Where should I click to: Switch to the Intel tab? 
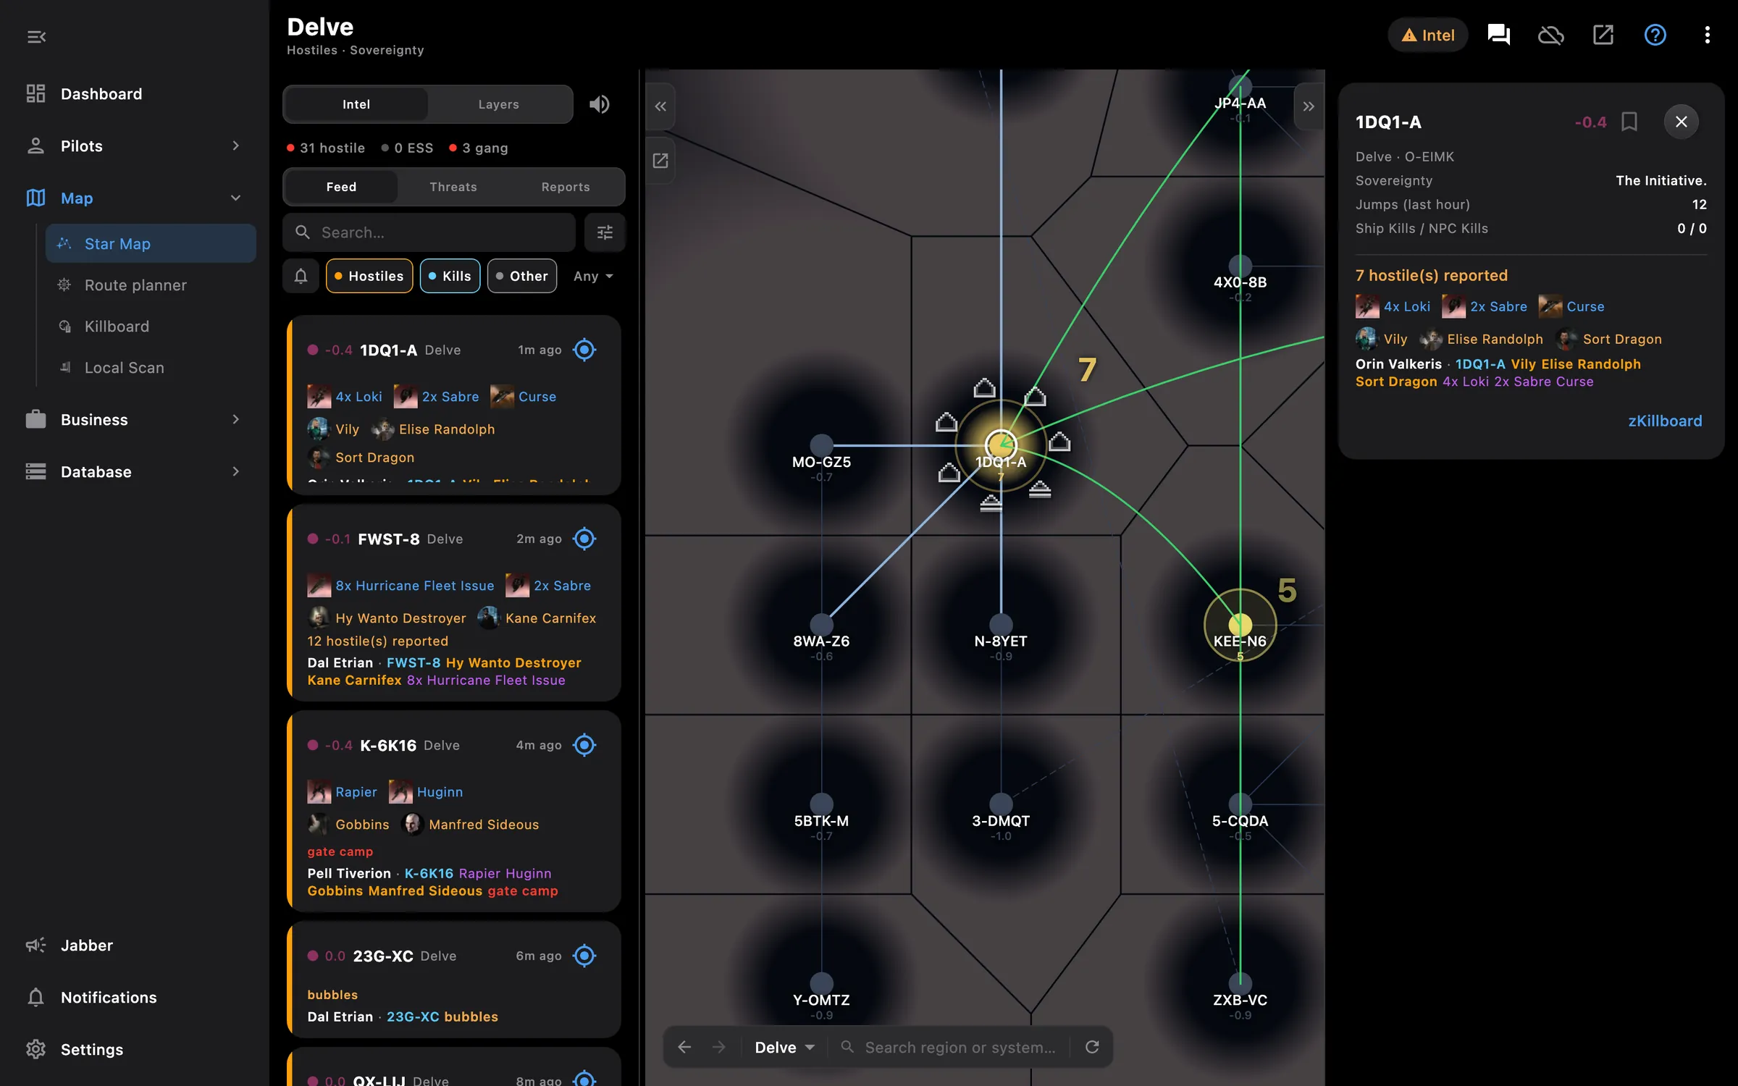pyautogui.click(x=356, y=104)
